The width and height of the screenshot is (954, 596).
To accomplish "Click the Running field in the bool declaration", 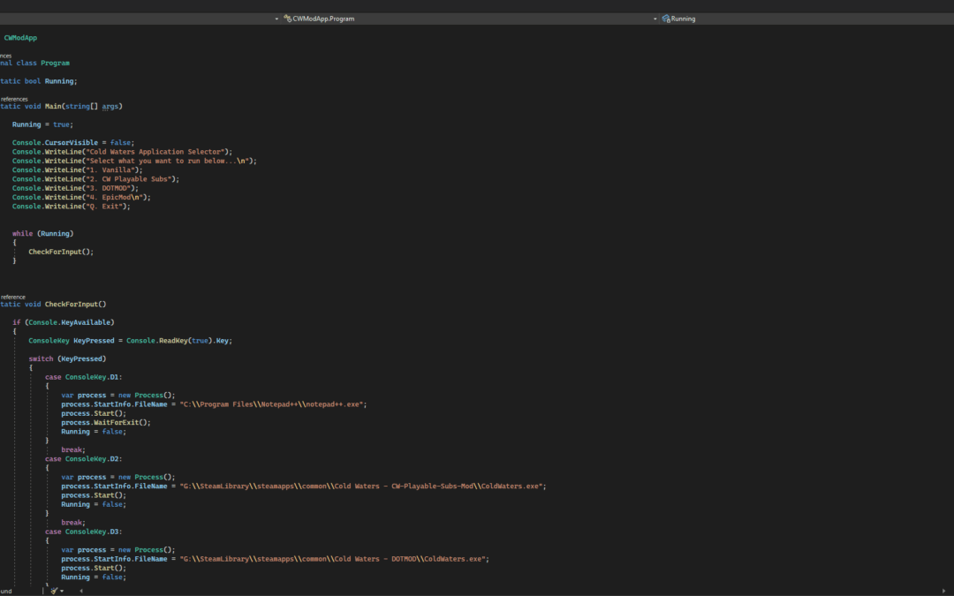I will coord(59,81).
